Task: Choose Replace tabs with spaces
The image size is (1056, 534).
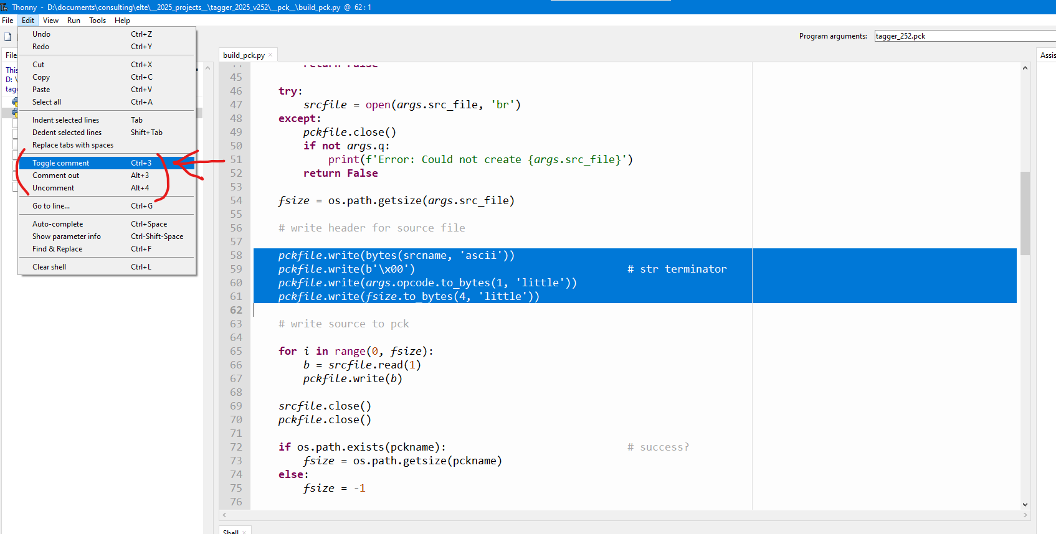Action: click(73, 145)
